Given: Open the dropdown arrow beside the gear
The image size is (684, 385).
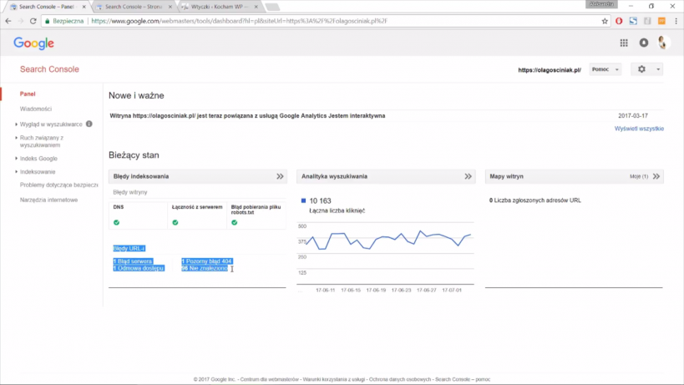Looking at the screenshot, I should click(658, 69).
